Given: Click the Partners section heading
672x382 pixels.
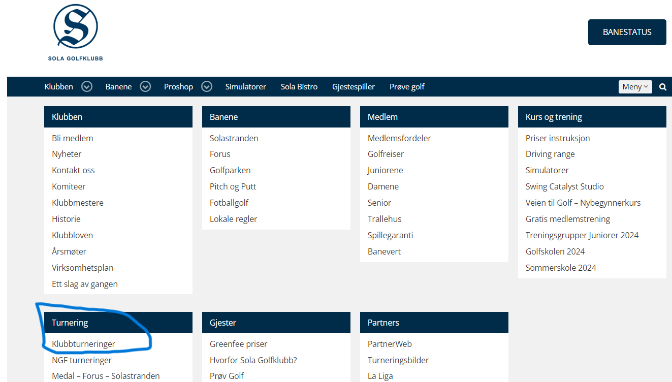Looking at the screenshot, I should 434,323.
